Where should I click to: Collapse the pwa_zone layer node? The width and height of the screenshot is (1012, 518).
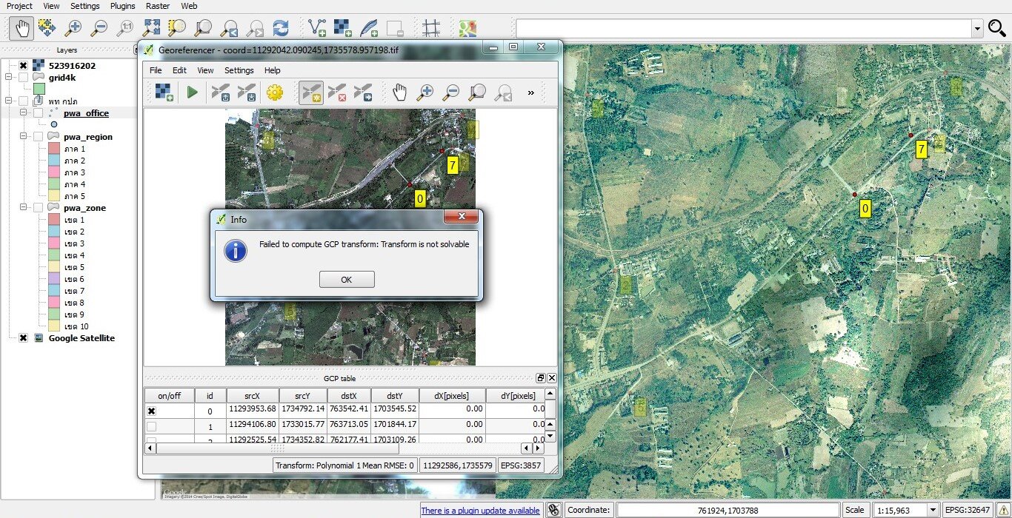24,208
